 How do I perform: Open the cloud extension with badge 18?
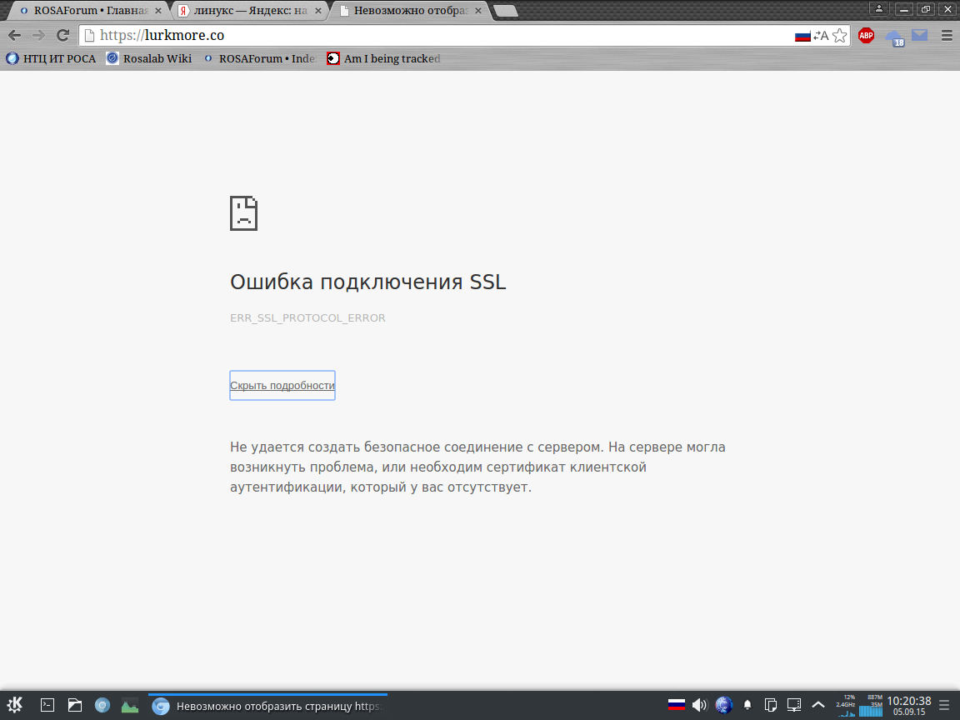894,37
